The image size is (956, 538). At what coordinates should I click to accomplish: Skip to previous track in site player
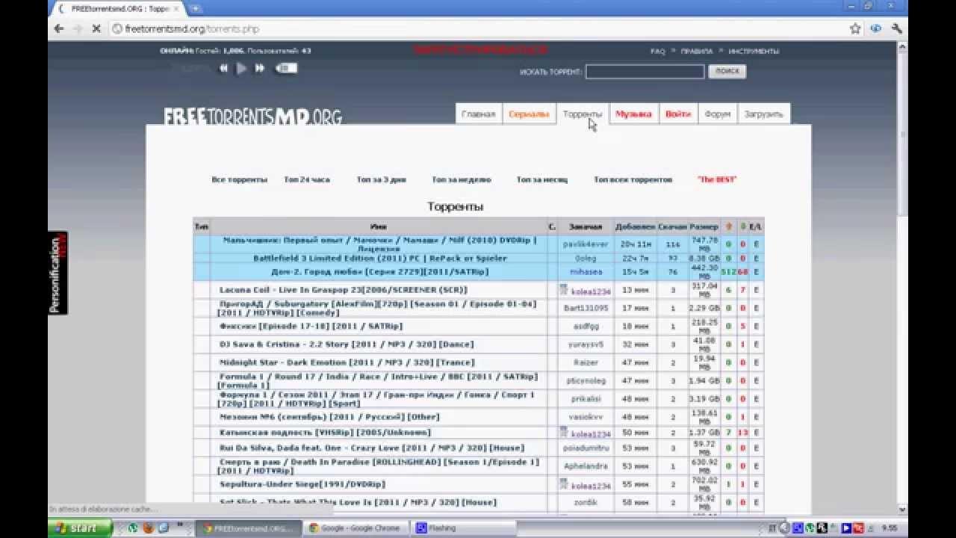(x=223, y=68)
